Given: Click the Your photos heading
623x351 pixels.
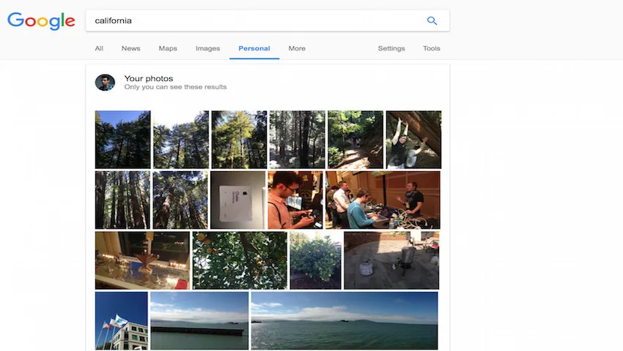Looking at the screenshot, I should pos(149,78).
